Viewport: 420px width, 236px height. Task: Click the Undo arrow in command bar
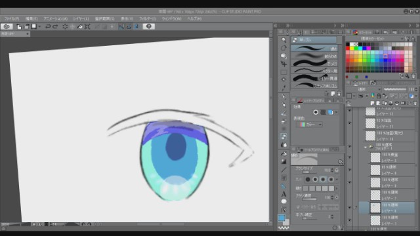click(48, 26)
